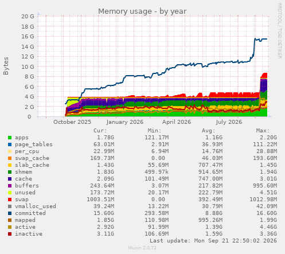285x254 pixels.
Task: Click the 'Min:' column header
Action: point(154,131)
